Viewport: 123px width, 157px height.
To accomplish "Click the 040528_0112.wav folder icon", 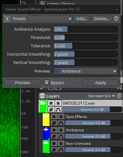I will coord(43,106).
